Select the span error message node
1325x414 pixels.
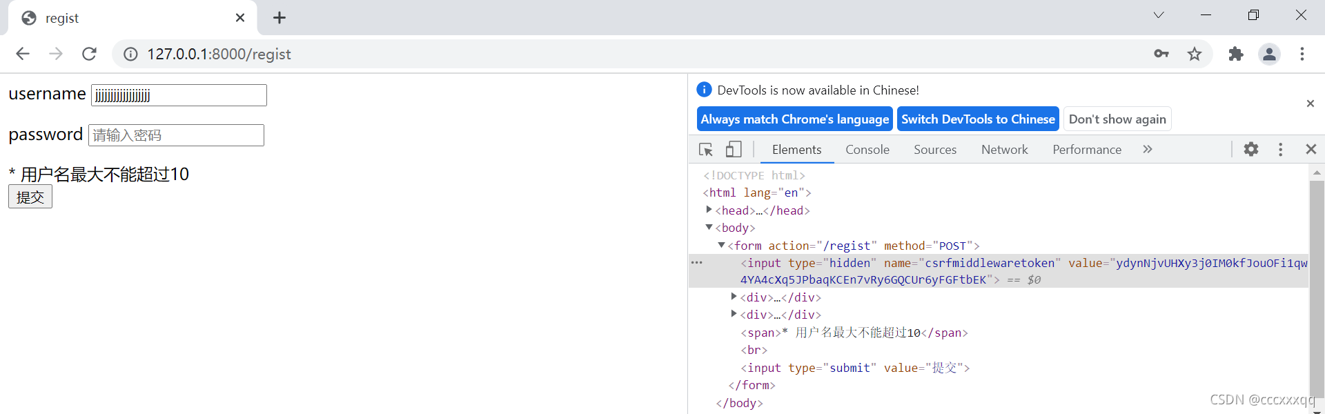point(854,333)
